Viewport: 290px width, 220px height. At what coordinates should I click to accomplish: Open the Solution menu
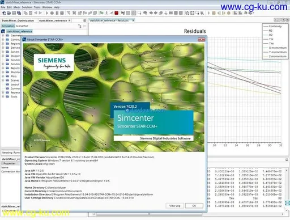click(x=27, y=7)
